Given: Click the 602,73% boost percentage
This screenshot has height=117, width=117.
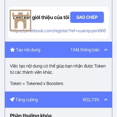Looking at the screenshot, I should point(91,100).
